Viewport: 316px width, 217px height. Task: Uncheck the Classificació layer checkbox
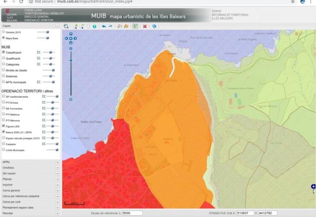pyautogui.click(x=3, y=52)
